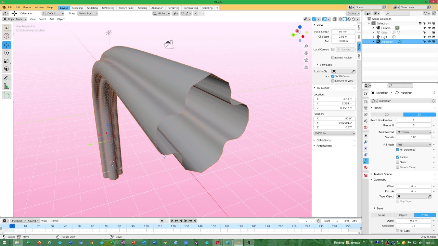The height and width of the screenshot is (246, 438).
Task: Hide the Camera with its eye icon
Action: [x=429, y=28]
